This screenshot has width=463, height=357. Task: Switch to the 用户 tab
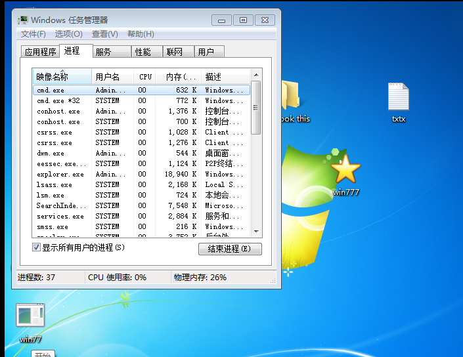[209, 52]
